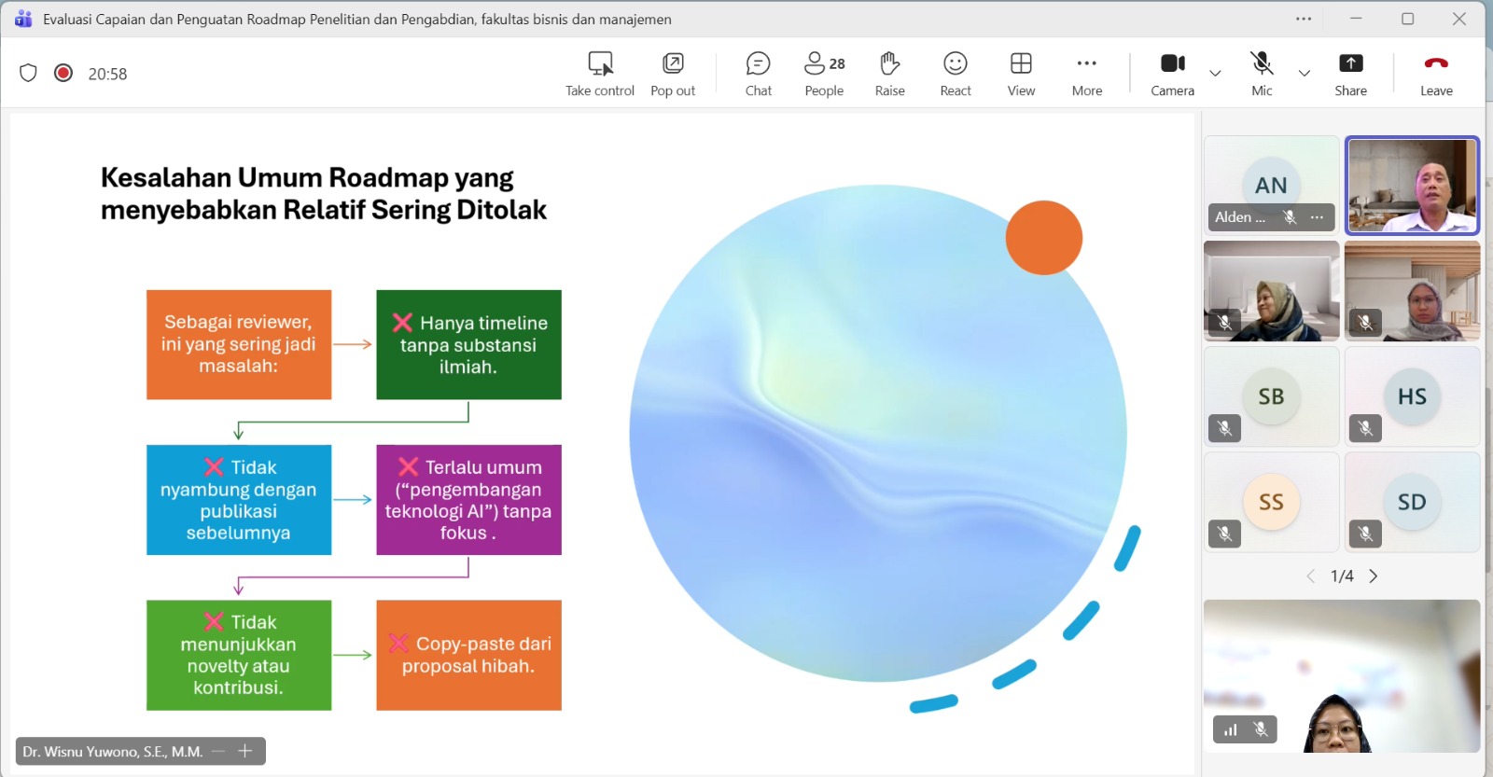Click the green Tidak menunjukkan novelty box
This screenshot has width=1493, height=777.
tap(239, 655)
